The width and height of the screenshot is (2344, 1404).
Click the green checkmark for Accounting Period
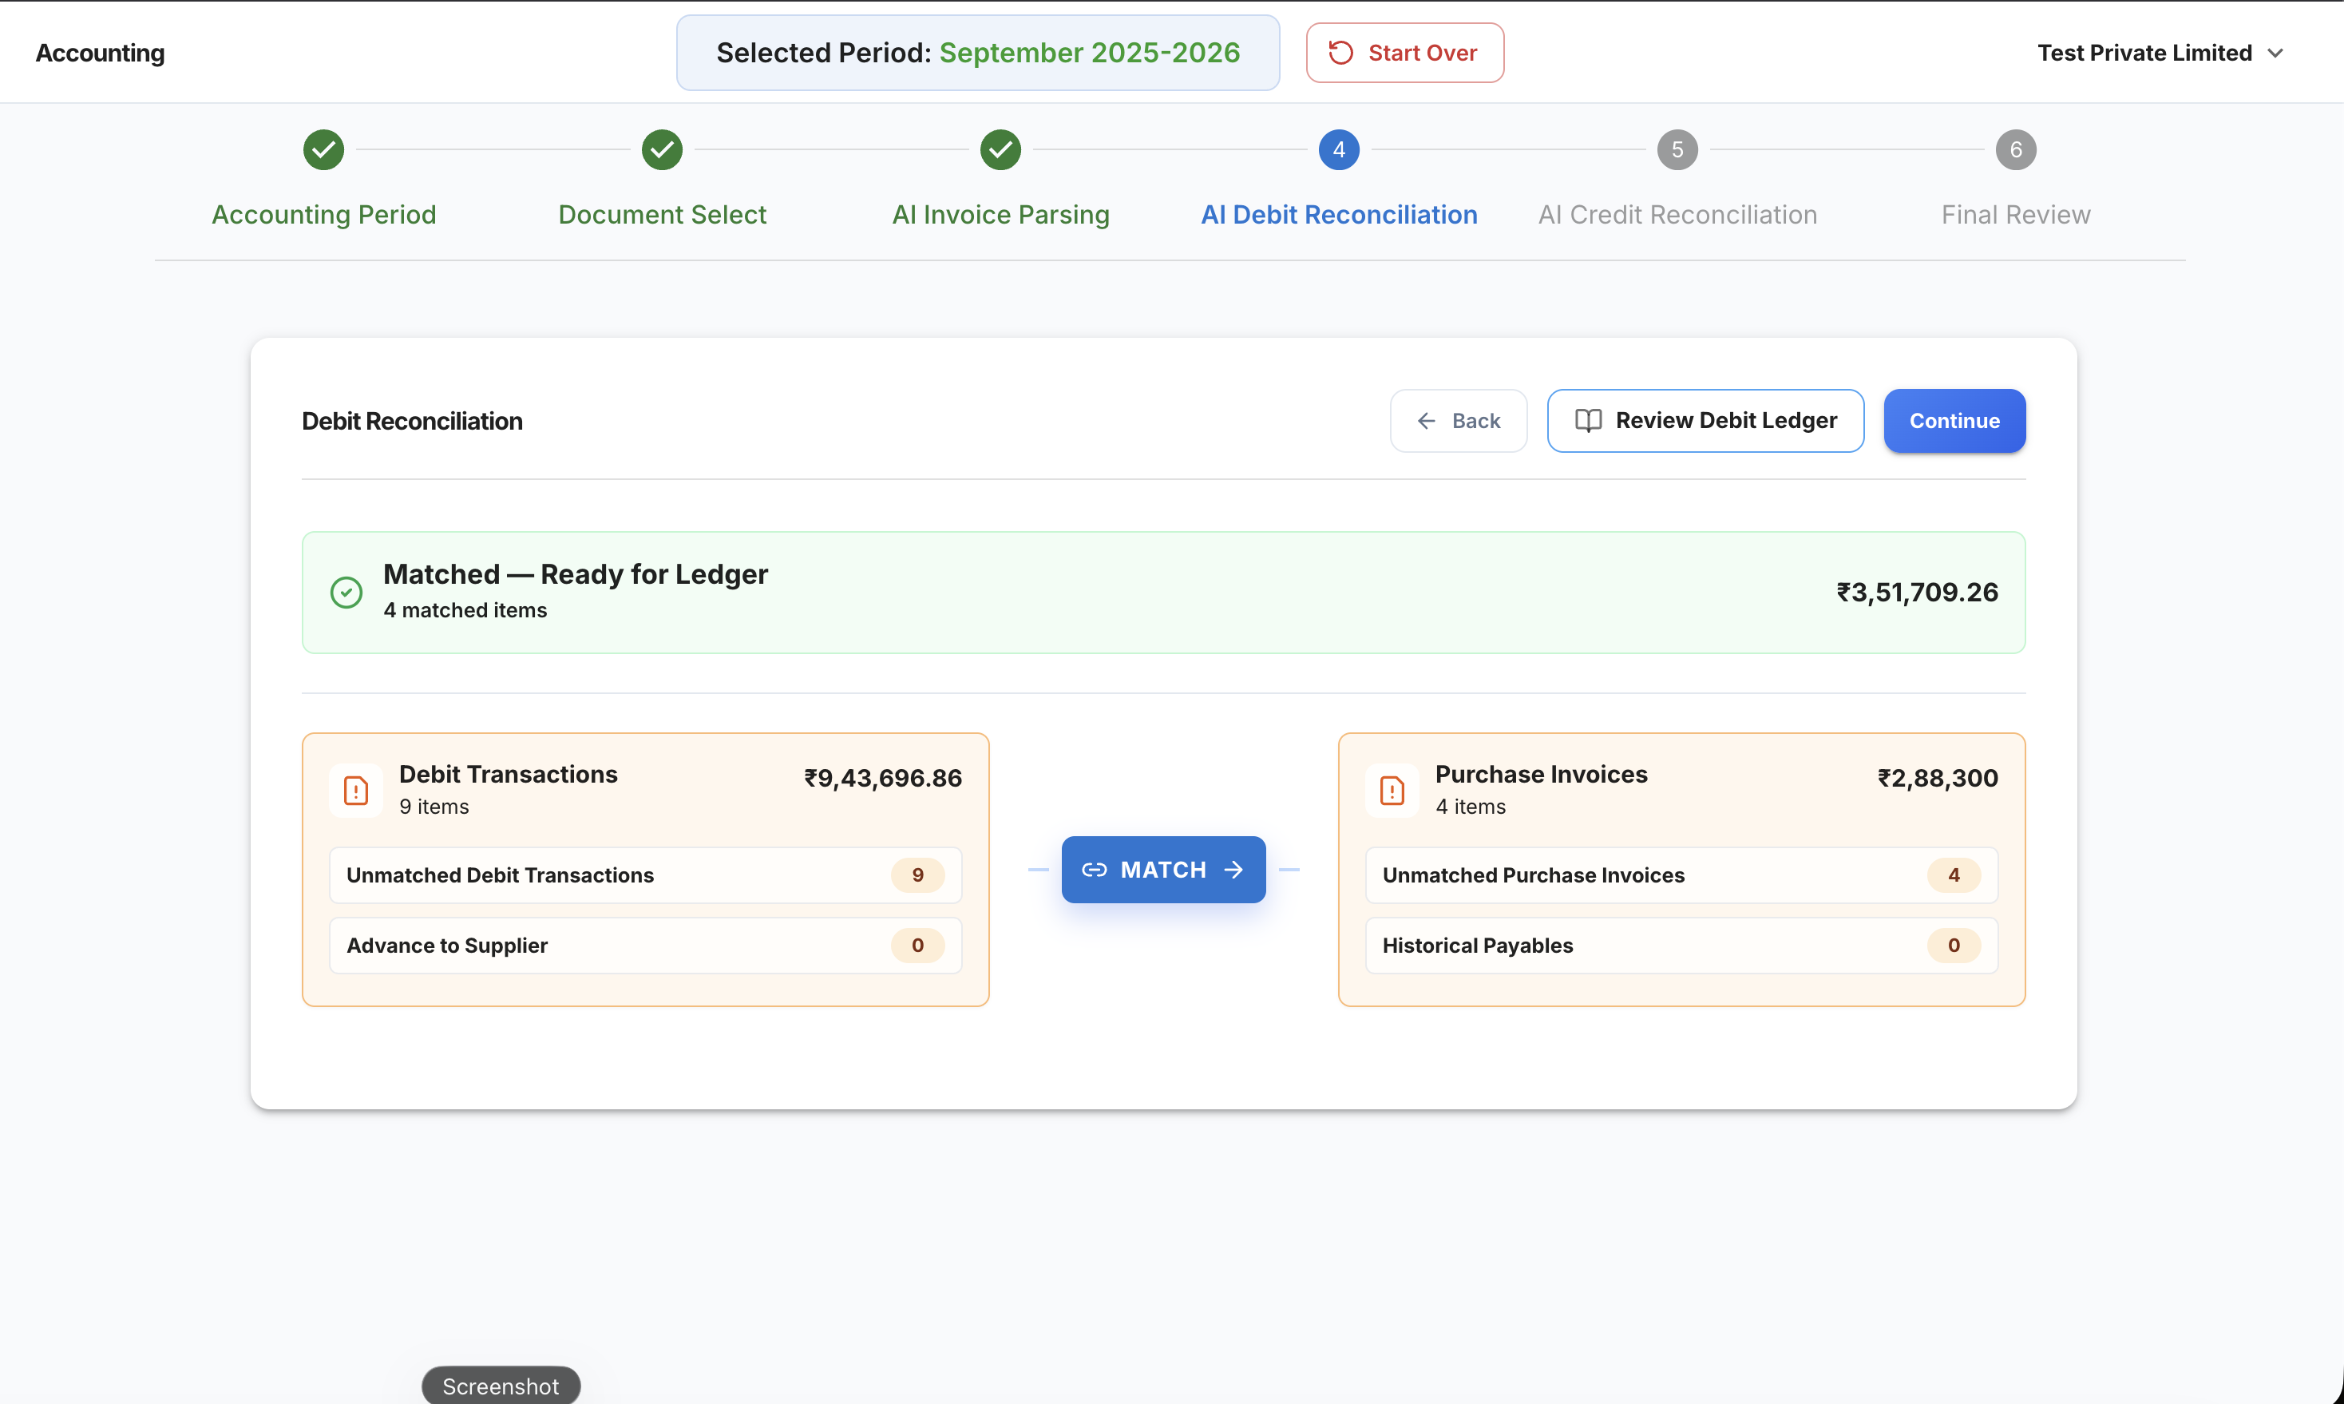pos(323,149)
